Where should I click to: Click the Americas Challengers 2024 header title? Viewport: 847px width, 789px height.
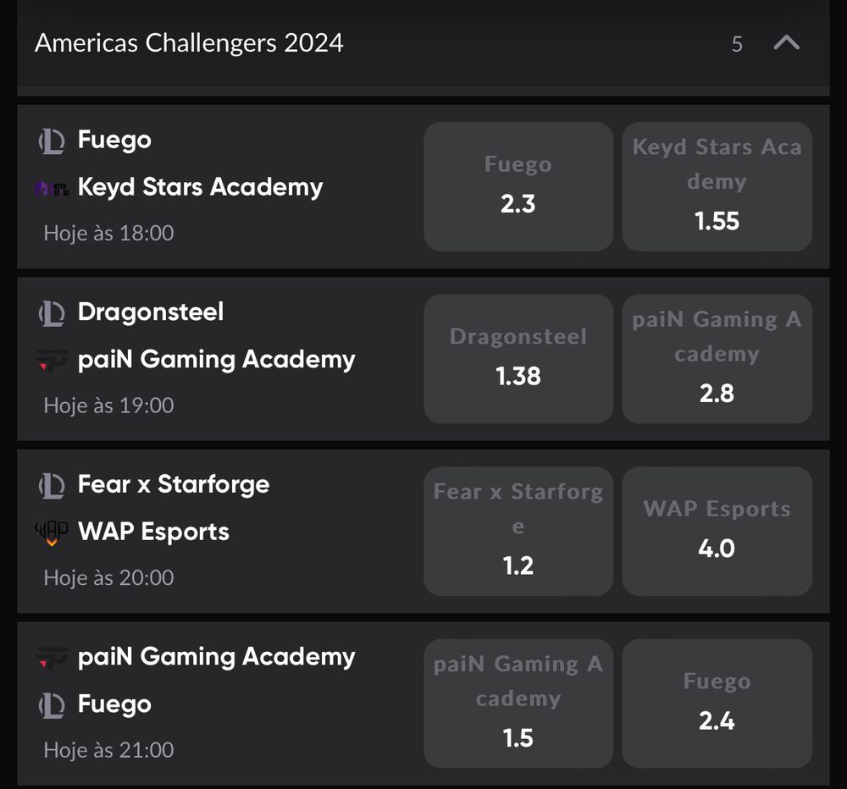click(x=189, y=43)
